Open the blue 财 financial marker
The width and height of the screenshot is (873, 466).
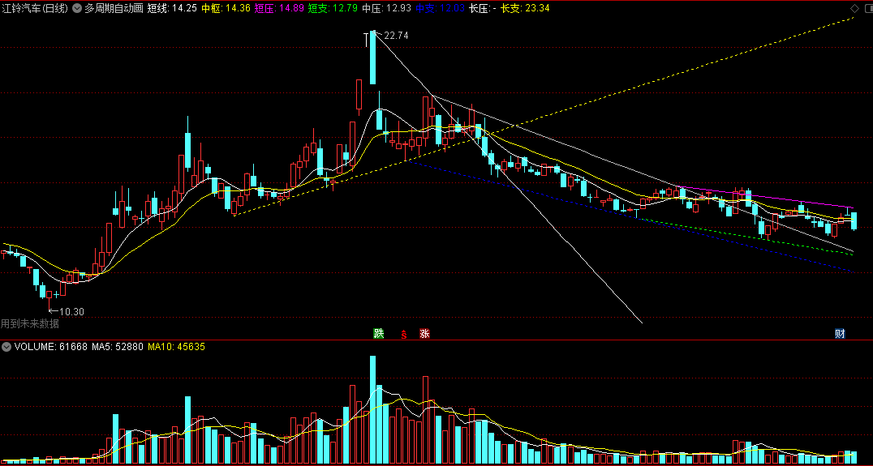click(x=841, y=334)
